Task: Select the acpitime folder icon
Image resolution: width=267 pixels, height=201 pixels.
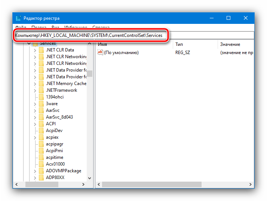Action: tap(42, 157)
